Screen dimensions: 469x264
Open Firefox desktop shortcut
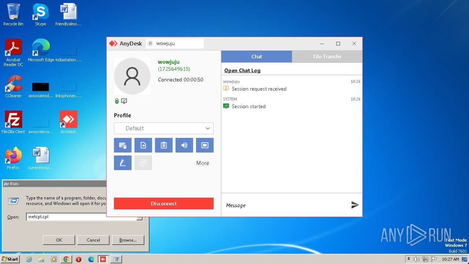13,158
